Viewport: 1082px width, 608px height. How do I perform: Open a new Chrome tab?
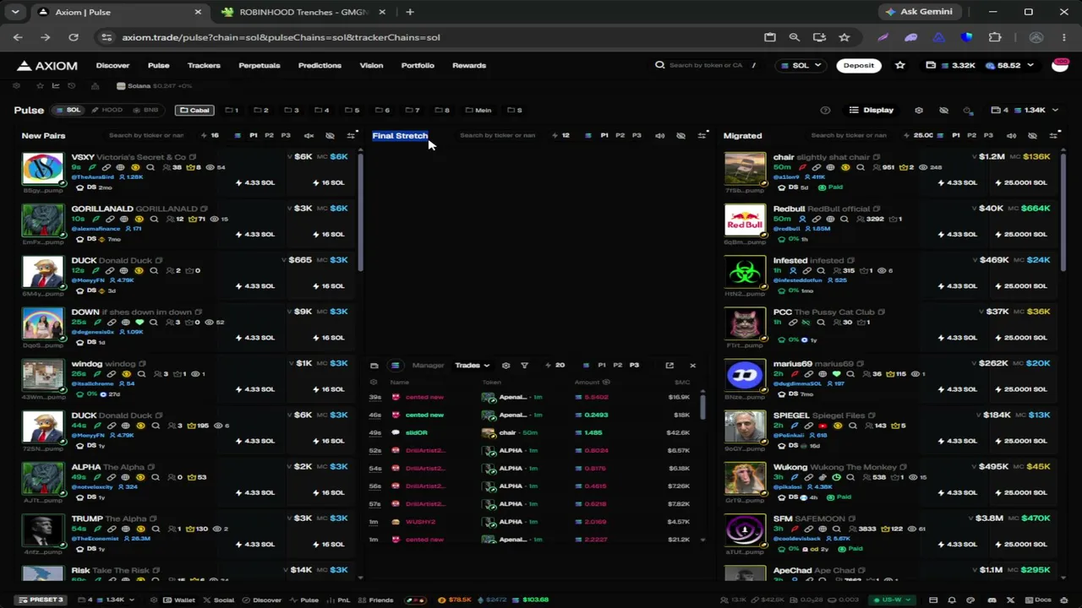(410, 12)
